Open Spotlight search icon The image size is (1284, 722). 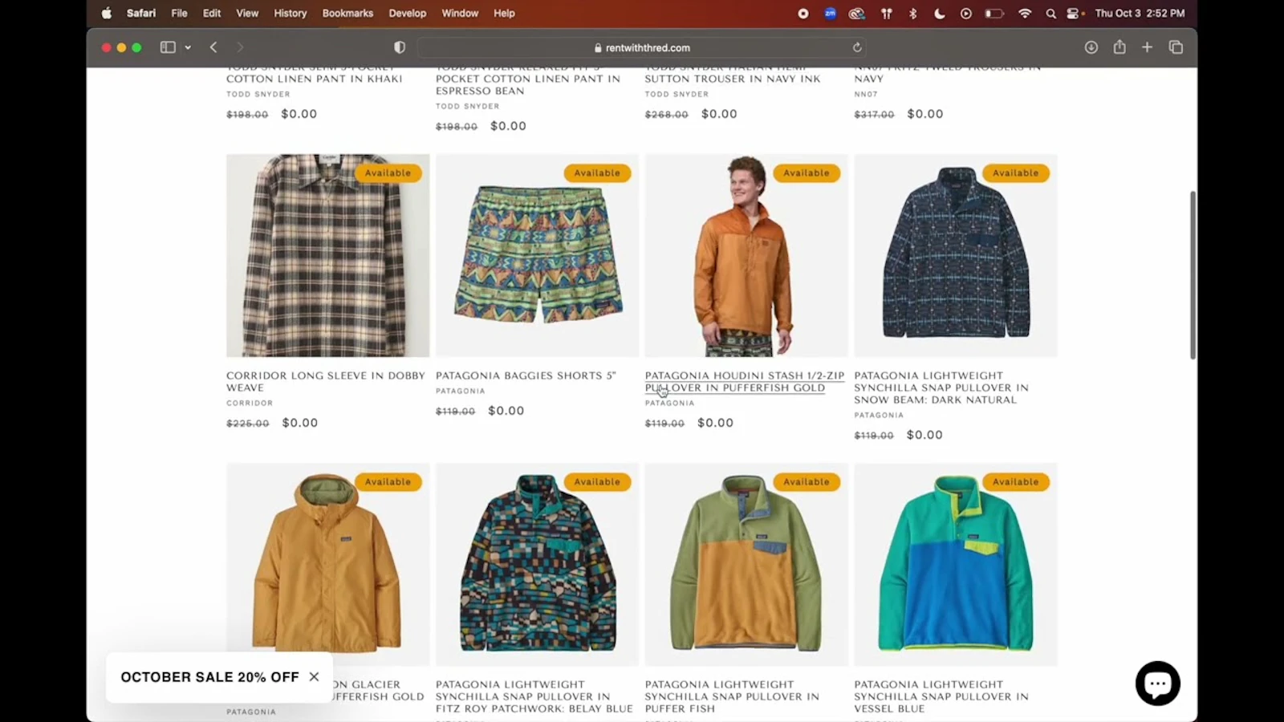[1050, 13]
